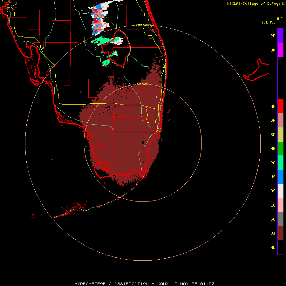This screenshot has height=286, width=286.
Task: Click the DS legend label
Action: [x=273, y=191]
